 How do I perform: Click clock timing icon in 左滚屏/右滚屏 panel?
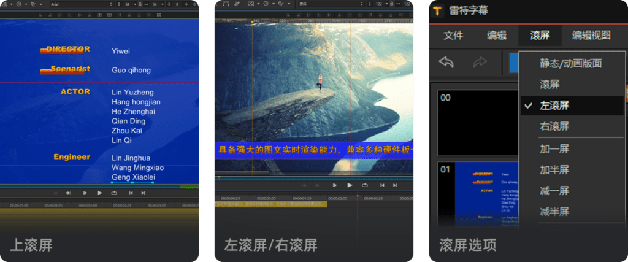[x=266, y=4]
